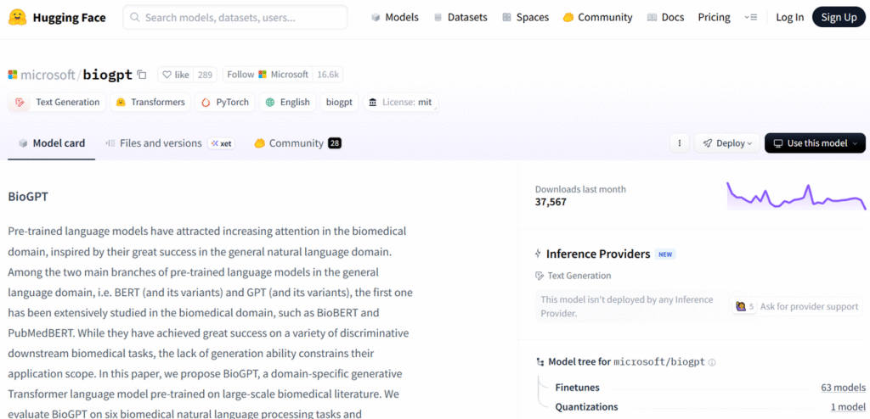
Task: Open the three-dot more options menu
Action: point(679,143)
